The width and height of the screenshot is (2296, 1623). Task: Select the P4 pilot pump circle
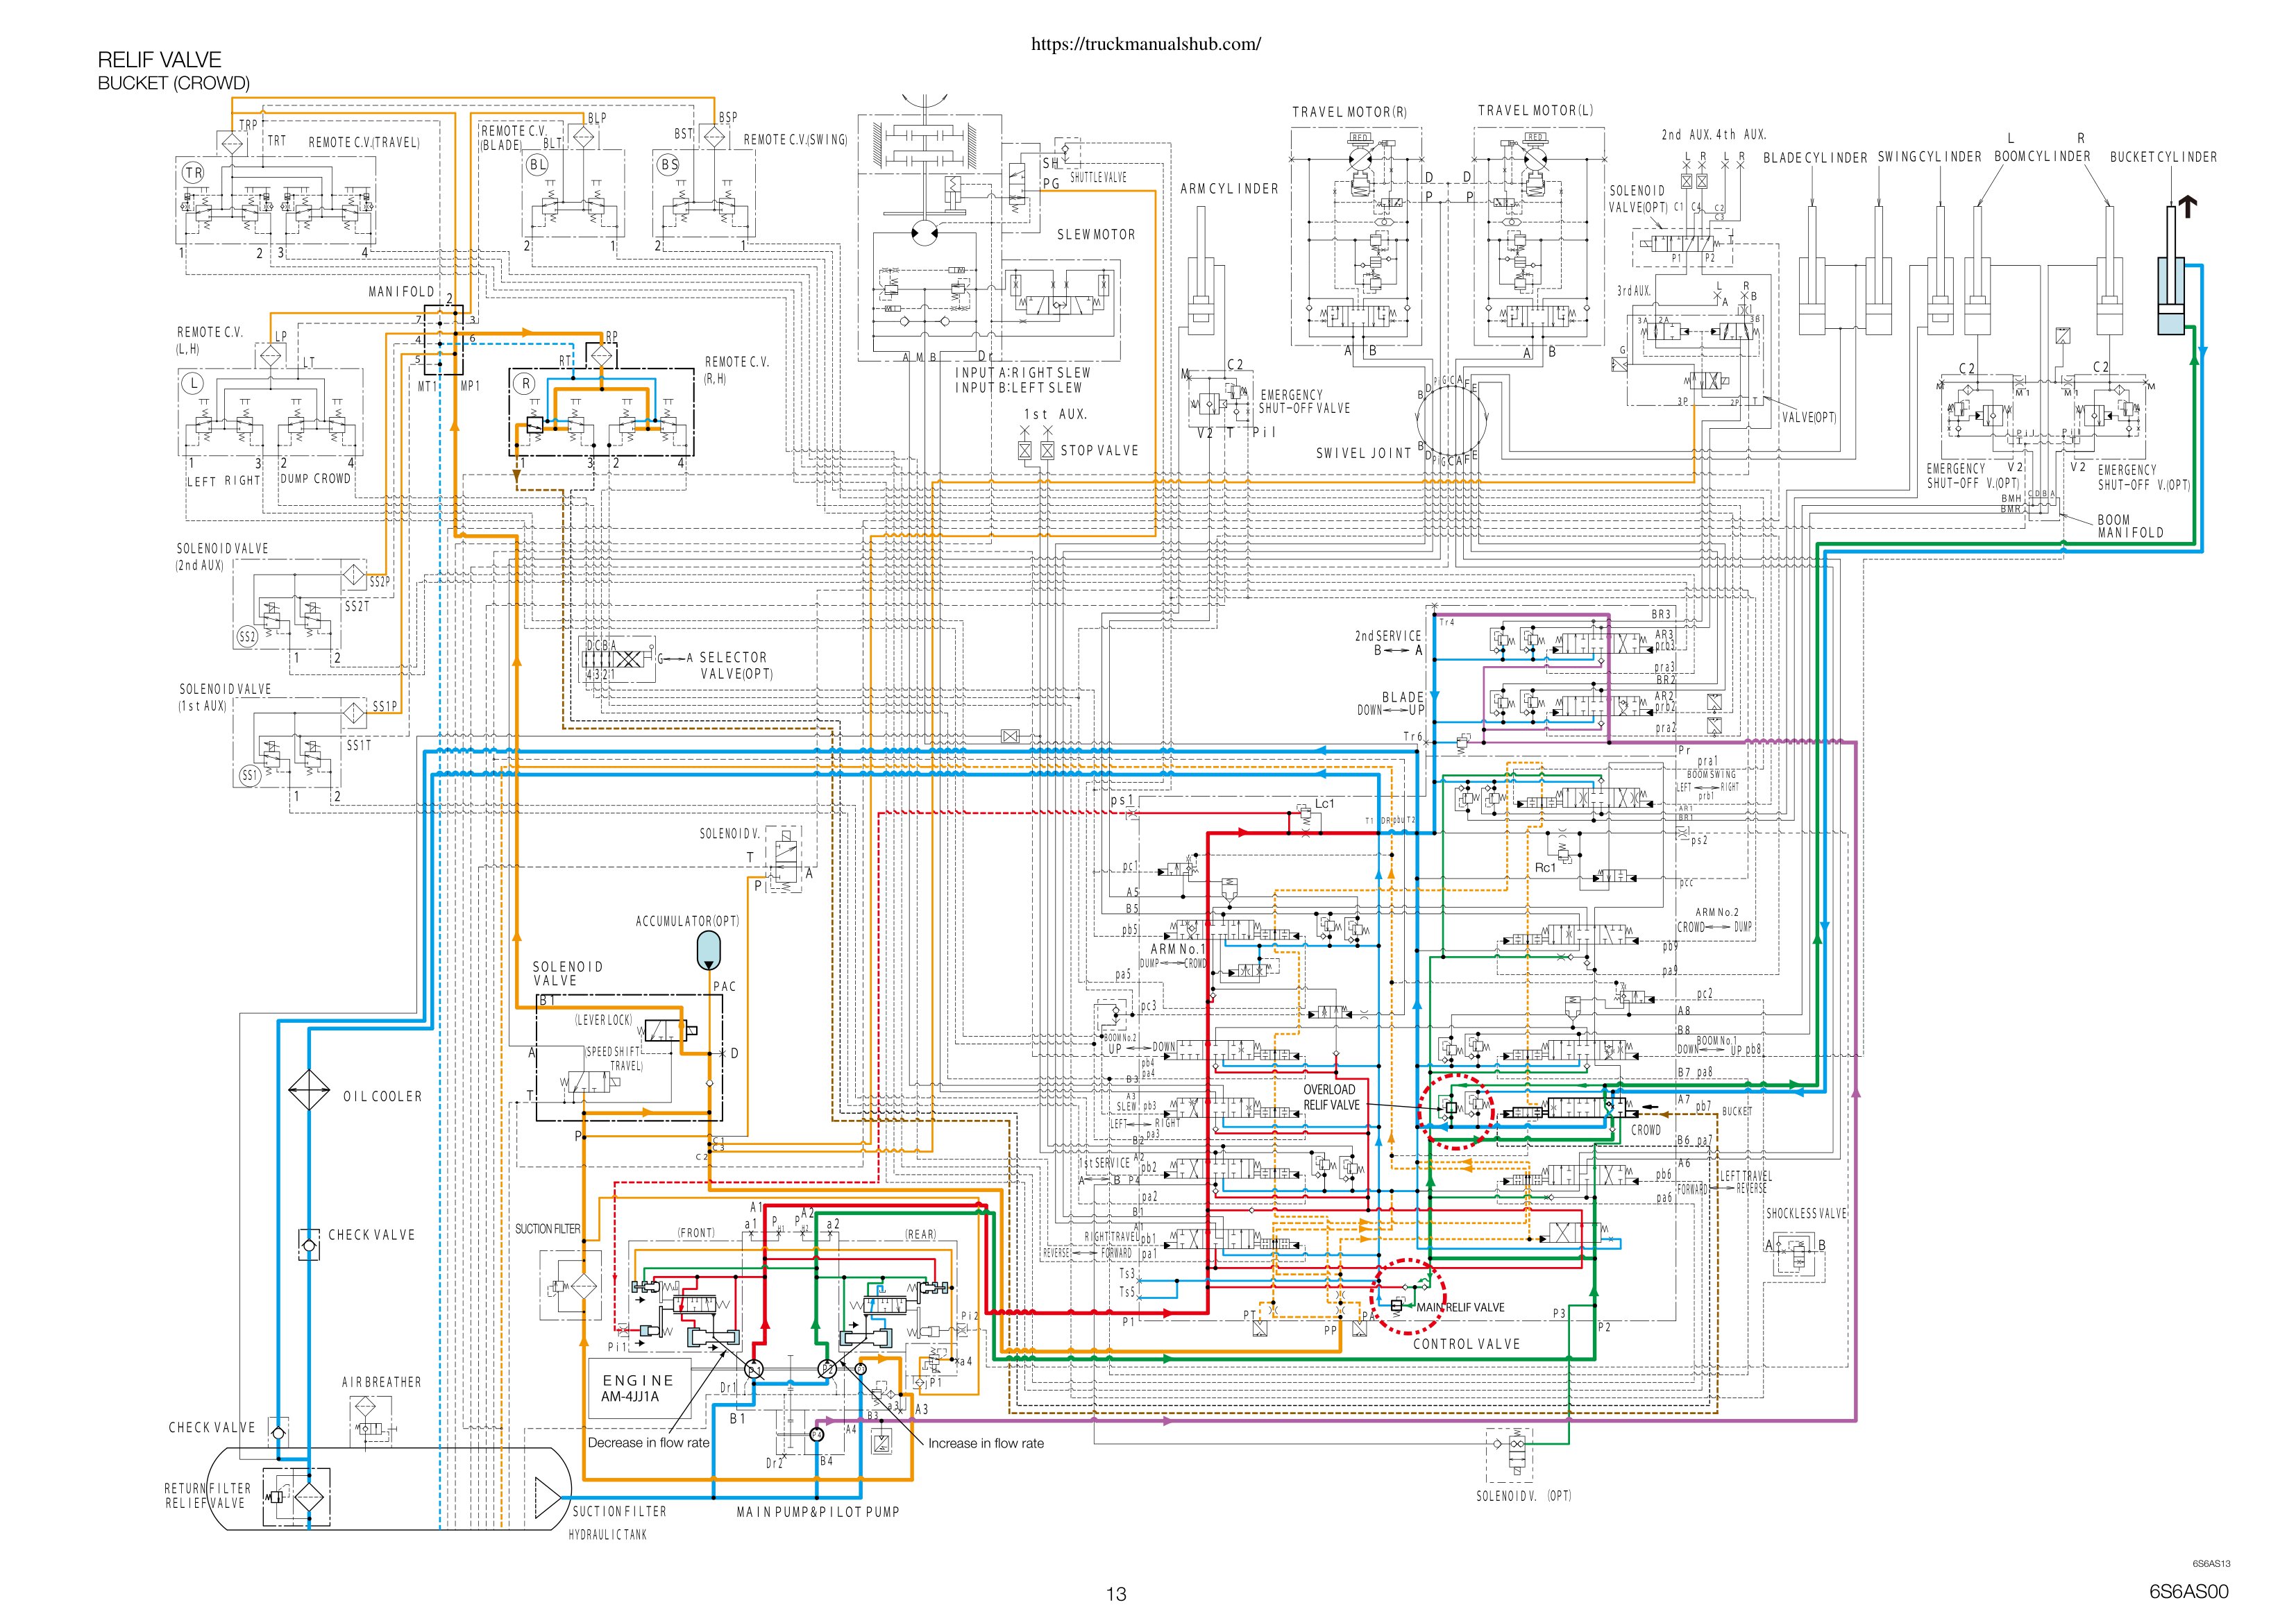(817, 1434)
